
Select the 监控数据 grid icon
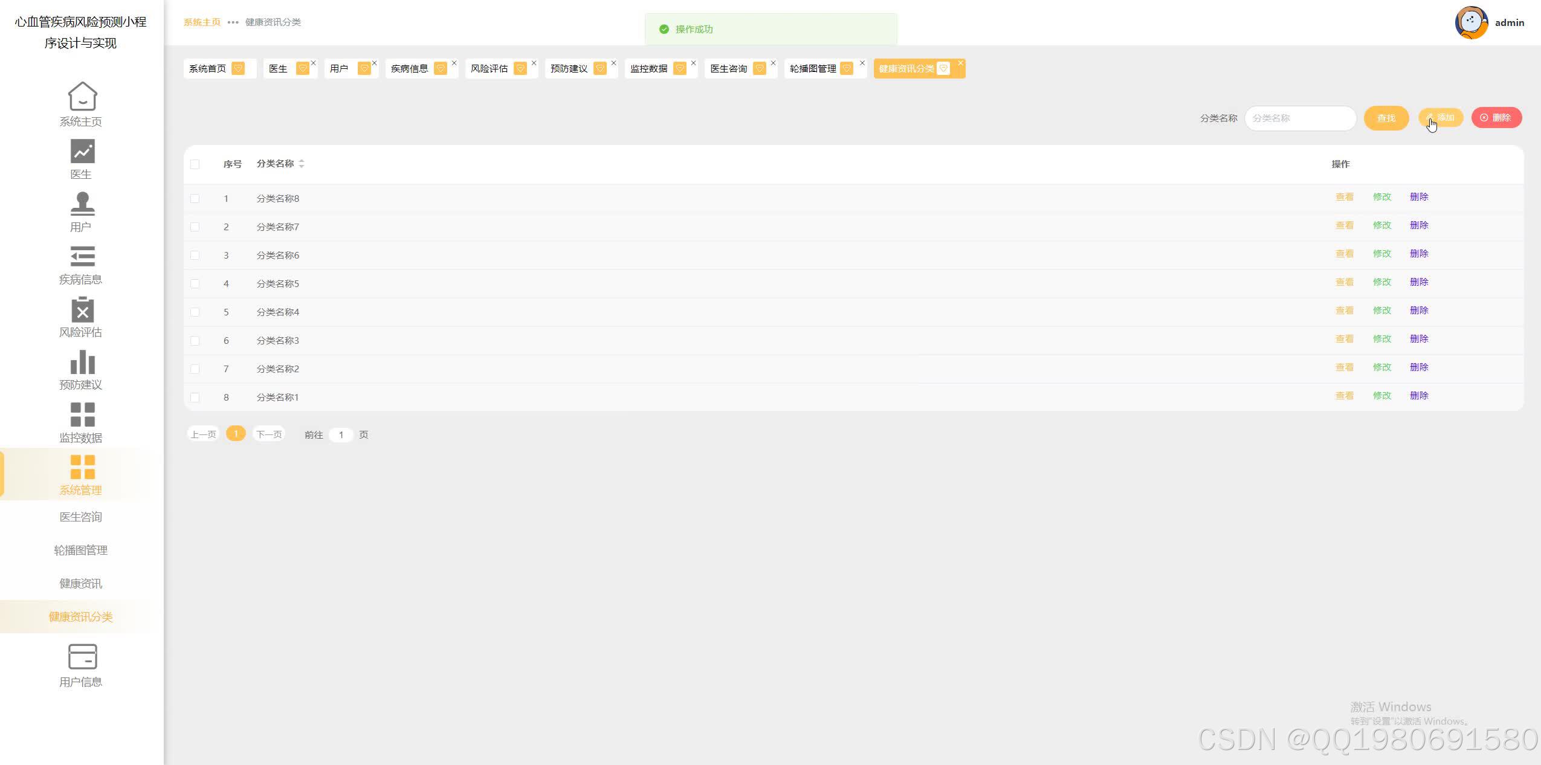pos(82,415)
